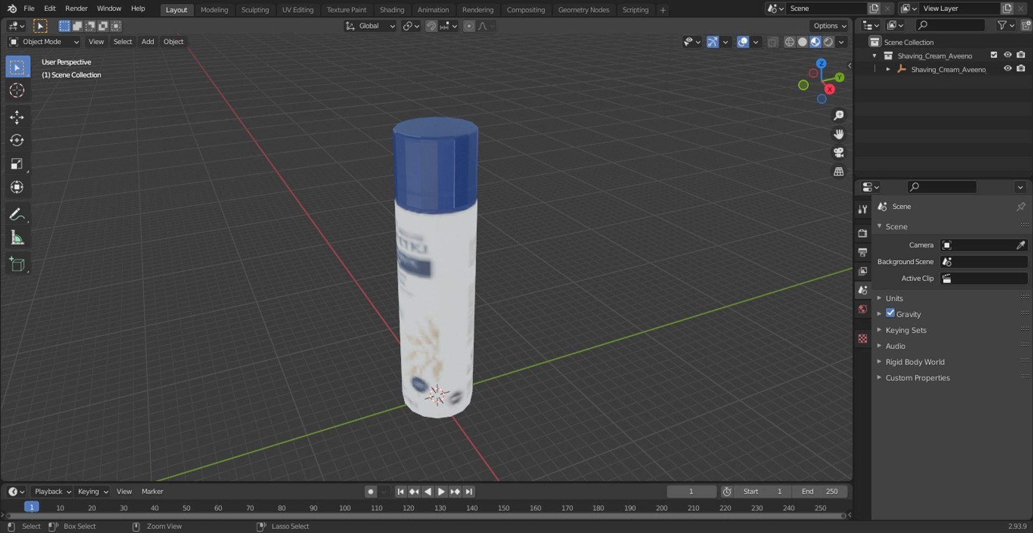
Task: Expand the Custom Properties panel
Action: (917, 378)
